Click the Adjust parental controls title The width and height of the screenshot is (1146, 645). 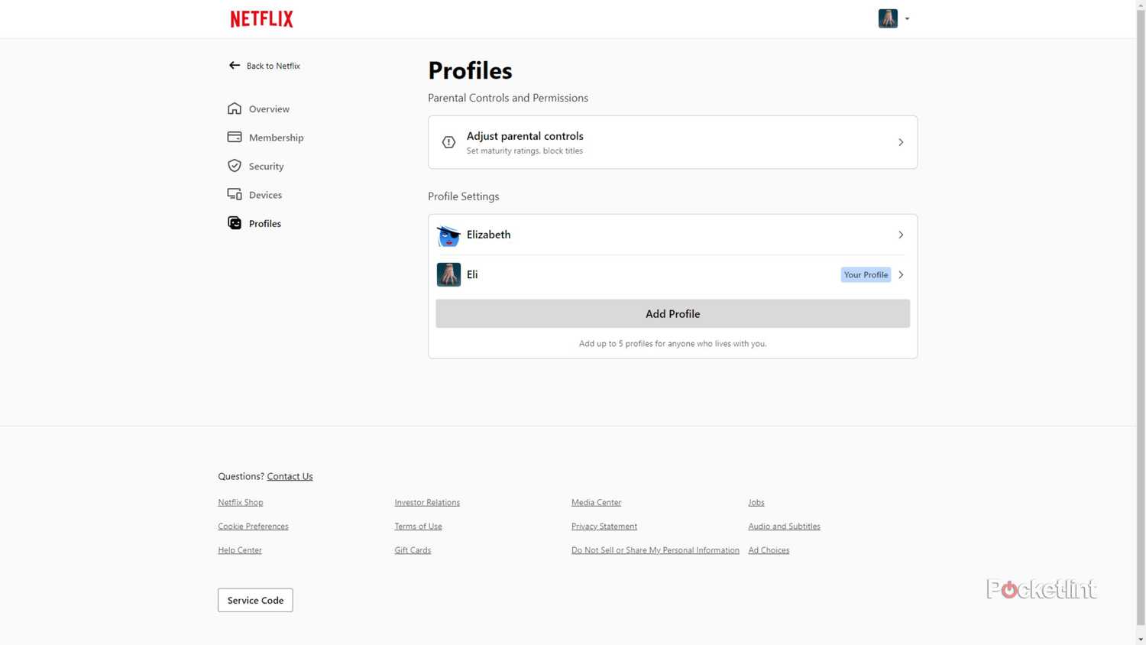[525, 136]
